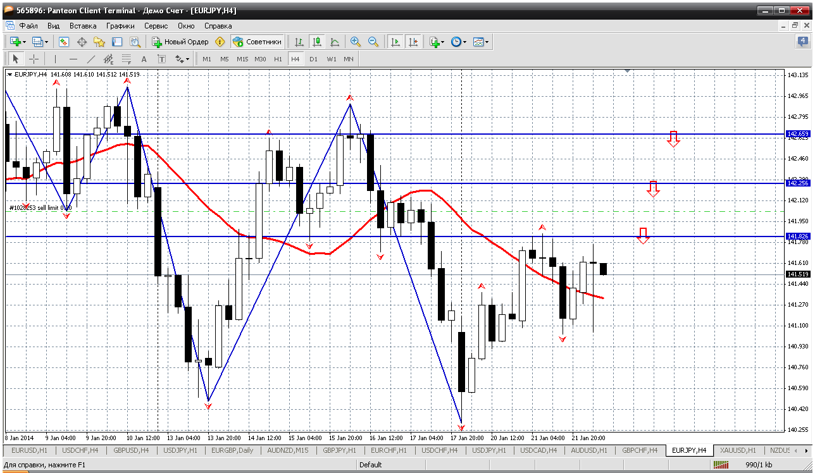Viewport: 815px width, 473px height.
Task: Set timeframe to D1
Action: (x=313, y=59)
